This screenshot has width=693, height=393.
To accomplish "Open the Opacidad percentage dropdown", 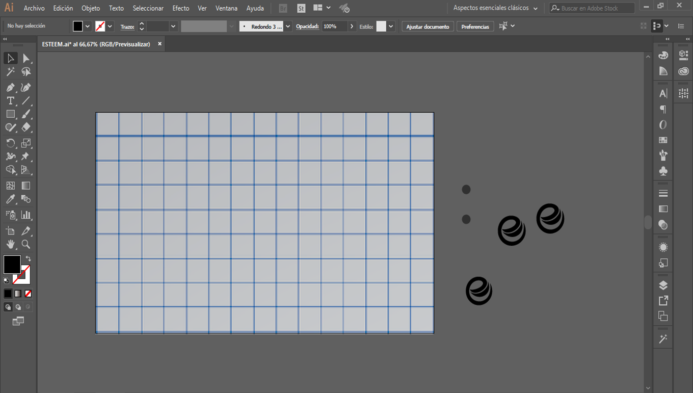I will [x=352, y=27].
